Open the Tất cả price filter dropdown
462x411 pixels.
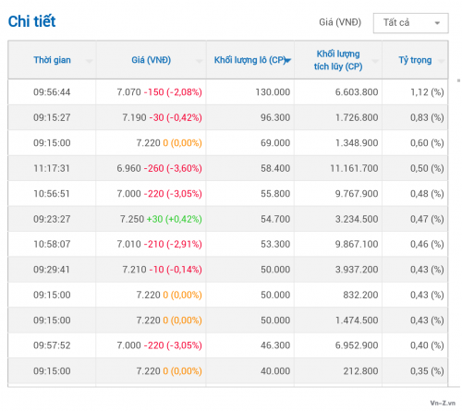click(410, 23)
